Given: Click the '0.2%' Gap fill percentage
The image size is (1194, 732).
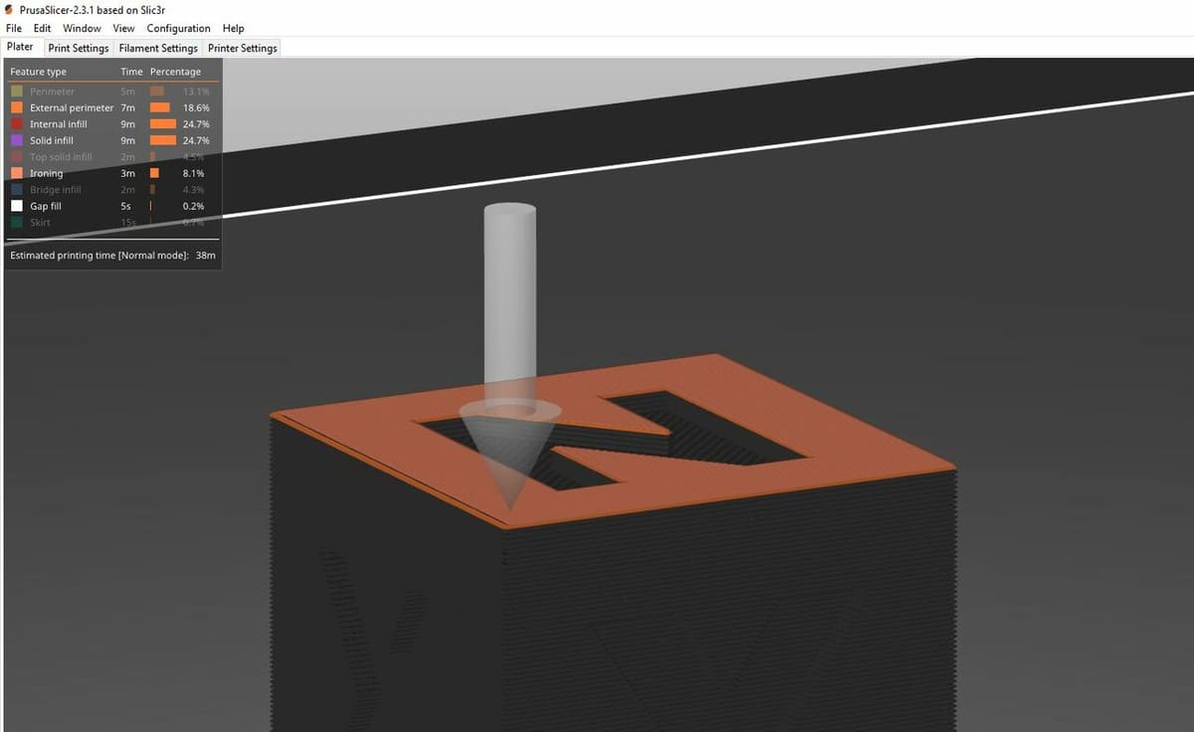Looking at the screenshot, I should coord(194,206).
